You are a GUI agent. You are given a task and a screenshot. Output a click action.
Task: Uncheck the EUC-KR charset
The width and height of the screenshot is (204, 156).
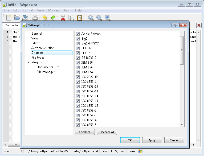point(78,53)
